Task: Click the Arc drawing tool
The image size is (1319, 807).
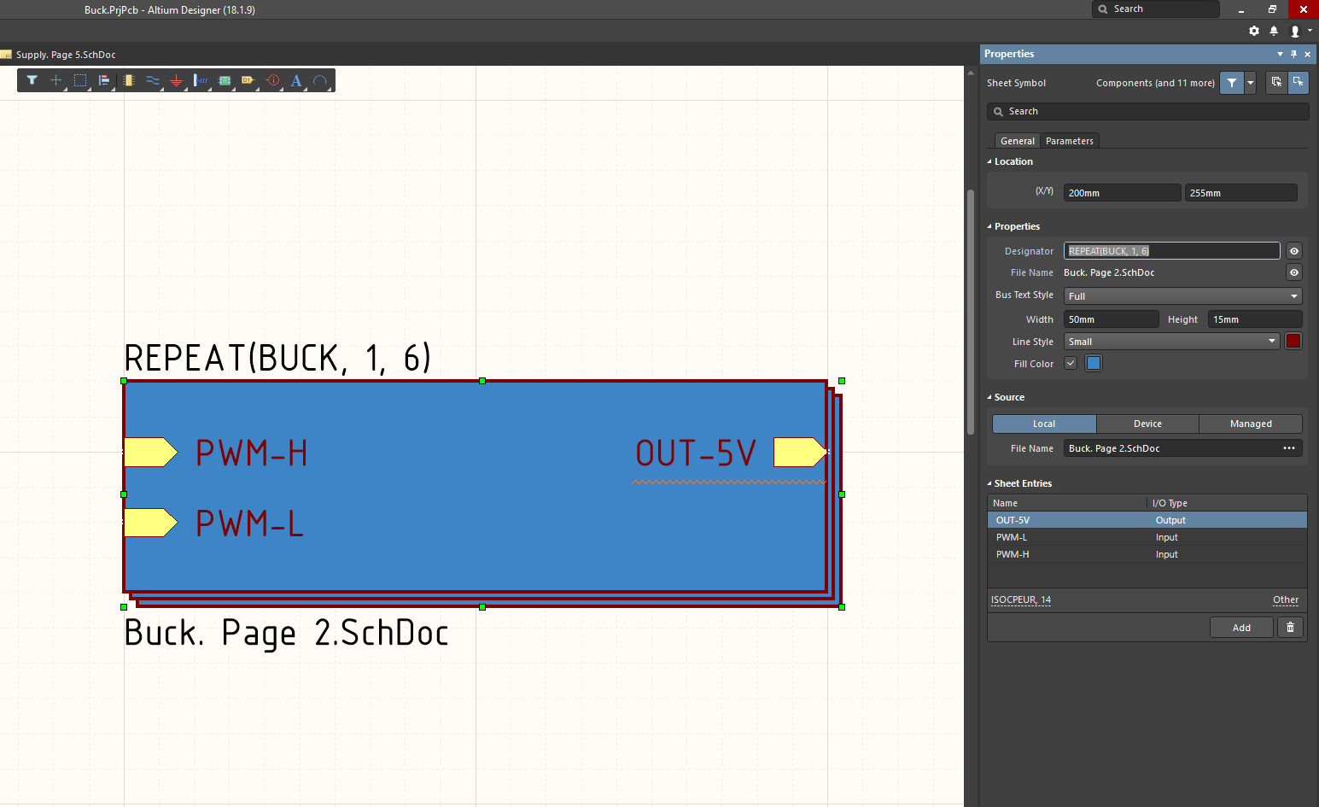Action: (320, 80)
